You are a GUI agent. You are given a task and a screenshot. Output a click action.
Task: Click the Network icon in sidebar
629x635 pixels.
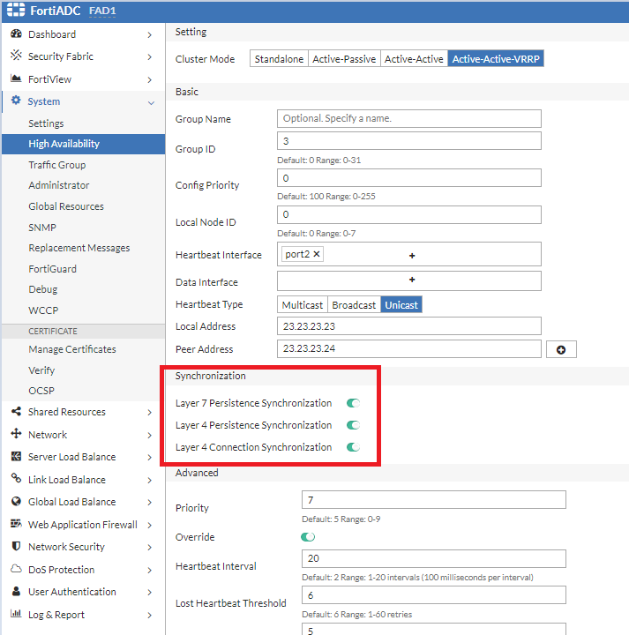pyautogui.click(x=16, y=435)
